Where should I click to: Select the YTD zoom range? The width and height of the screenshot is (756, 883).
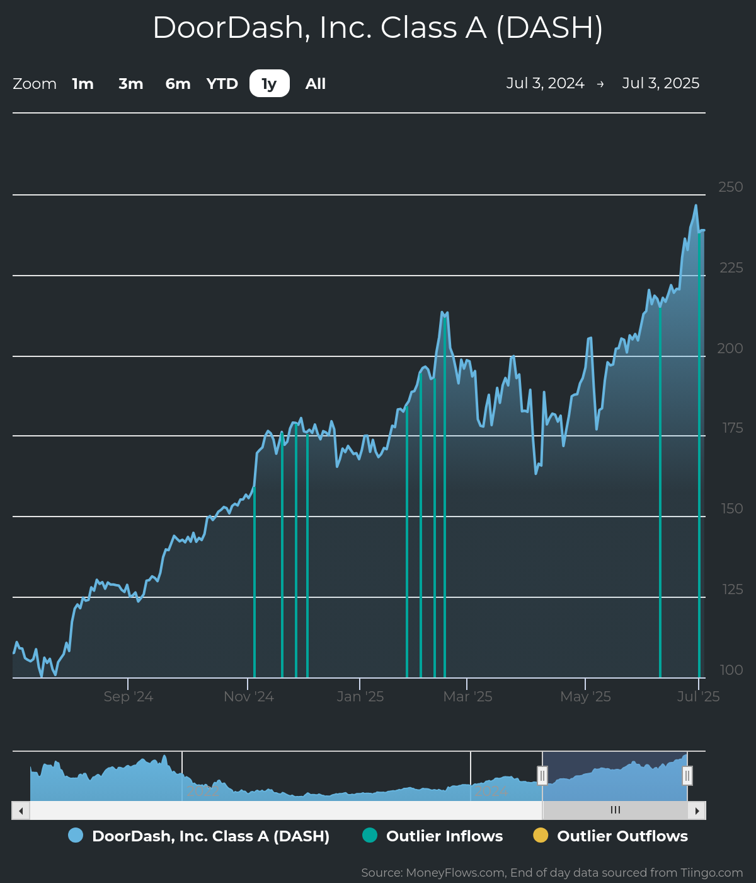coord(222,84)
